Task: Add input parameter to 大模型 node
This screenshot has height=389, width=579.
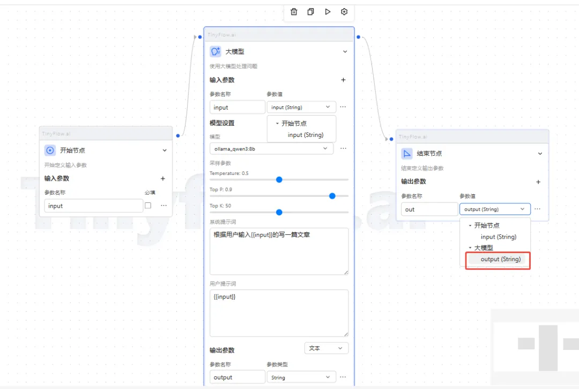Action: (343, 80)
